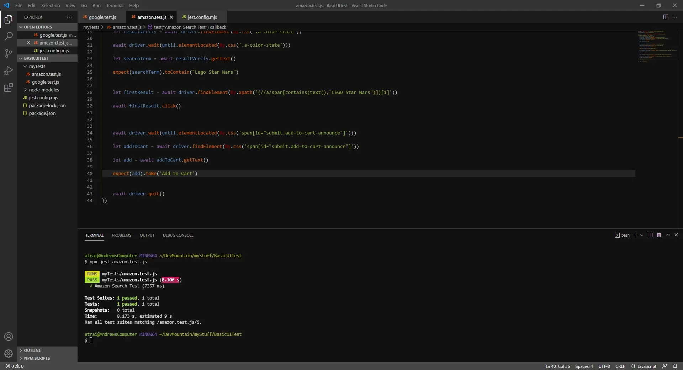This screenshot has height=370, width=683.
Task: Open package.json in the explorer
Action: click(47, 113)
